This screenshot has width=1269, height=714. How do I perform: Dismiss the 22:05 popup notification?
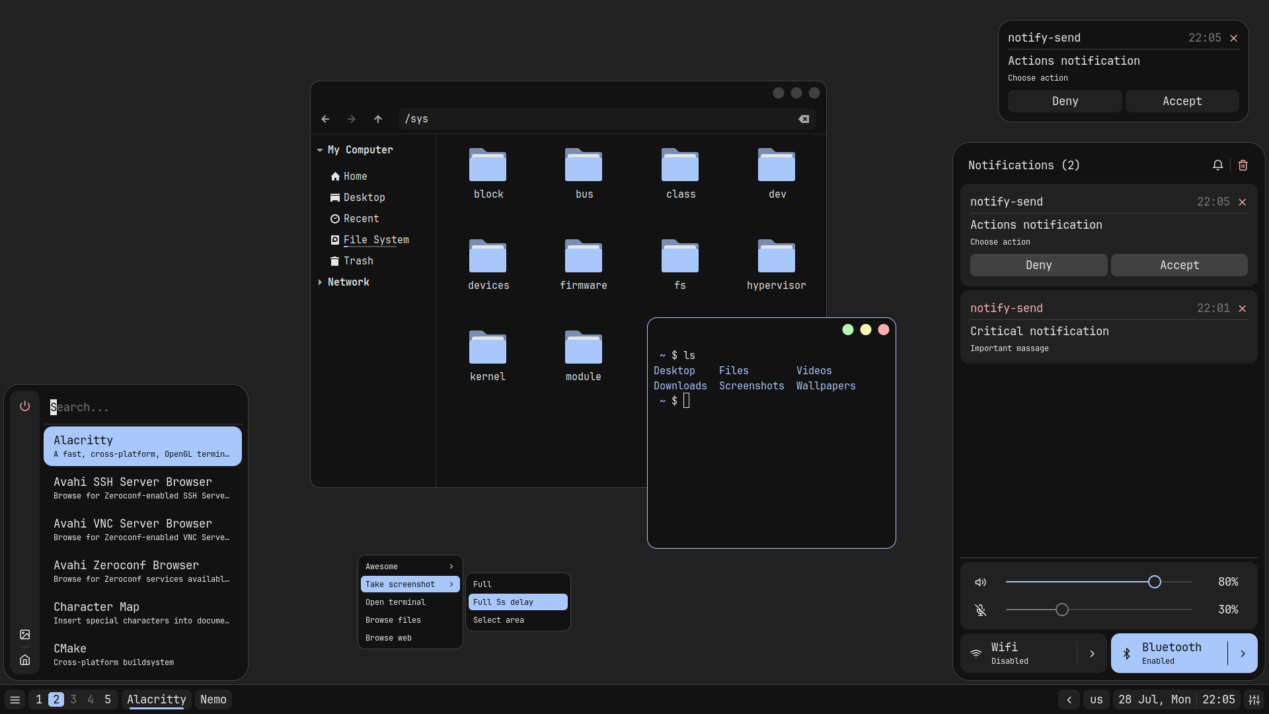point(1233,38)
